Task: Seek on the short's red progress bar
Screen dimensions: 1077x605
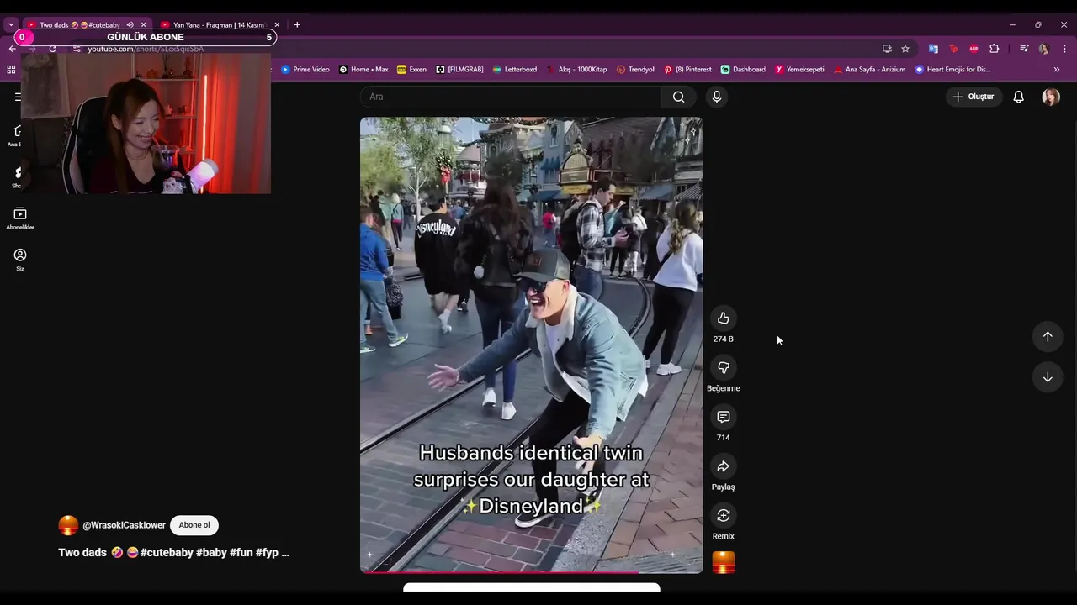Action: [x=531, y=572]
